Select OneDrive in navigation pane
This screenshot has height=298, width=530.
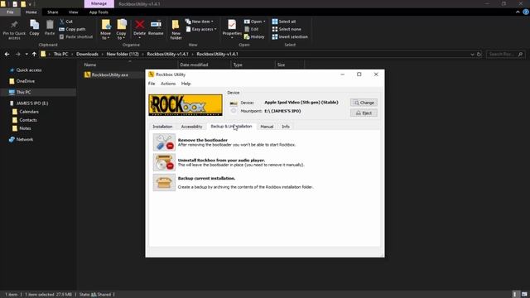point(26,81)
